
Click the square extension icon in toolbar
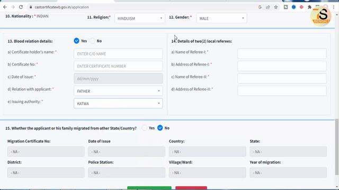286,7
